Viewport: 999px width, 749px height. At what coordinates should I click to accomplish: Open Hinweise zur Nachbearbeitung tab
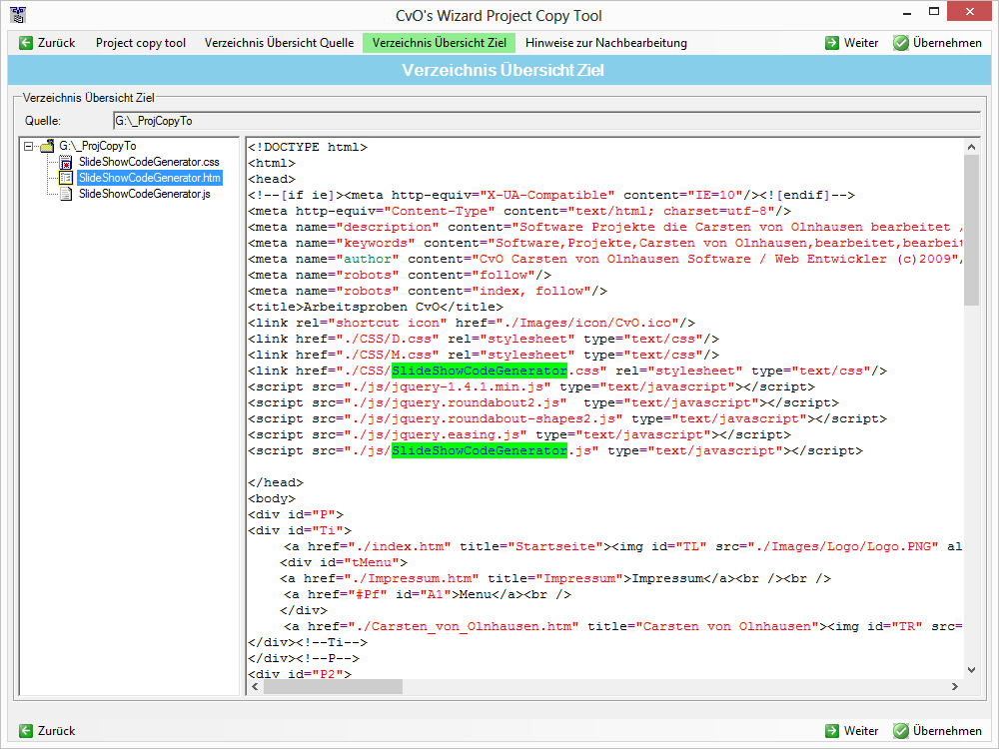tap(606, 43)
